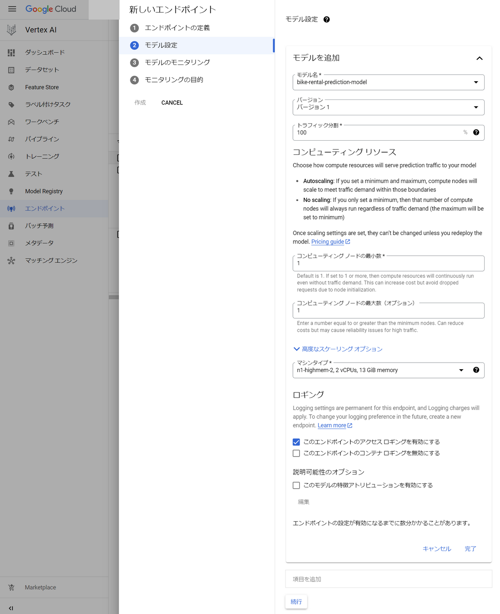This screenshot has width=500, height=614.
Task: Click the 編集 button under explainability
Action: coord(304,502)
